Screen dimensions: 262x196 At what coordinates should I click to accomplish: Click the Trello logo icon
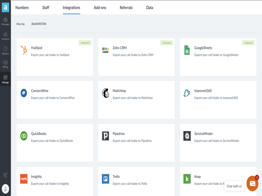pyautogui.click(x=105, y=179)
